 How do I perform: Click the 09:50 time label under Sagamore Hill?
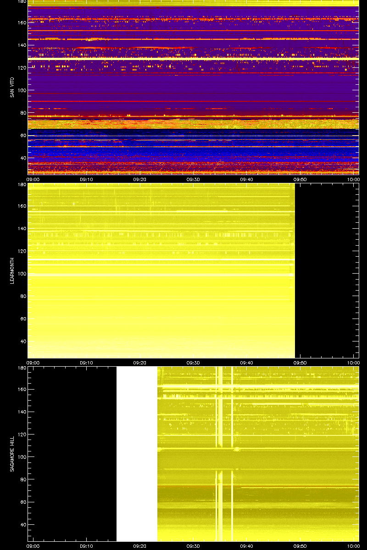(300, 546)
